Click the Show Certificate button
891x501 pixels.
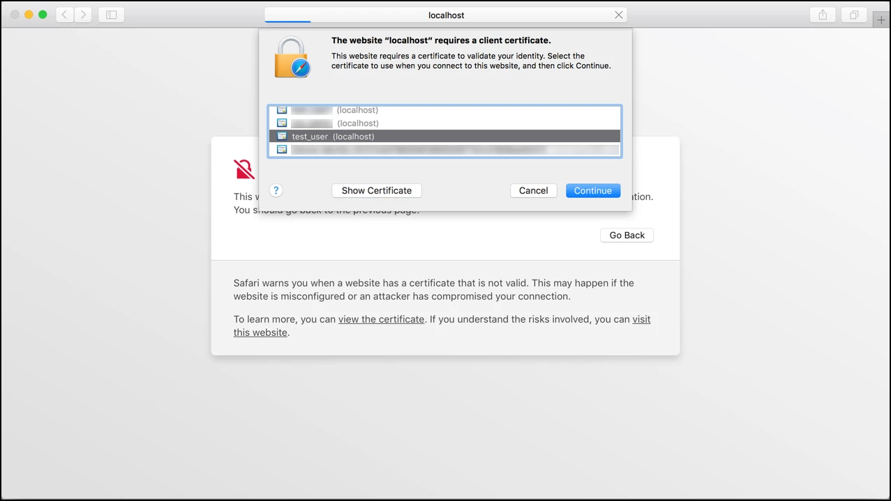point(377,190)
